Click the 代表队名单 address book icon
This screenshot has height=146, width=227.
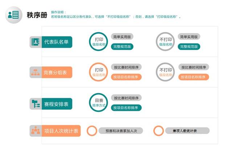point(35,42)
